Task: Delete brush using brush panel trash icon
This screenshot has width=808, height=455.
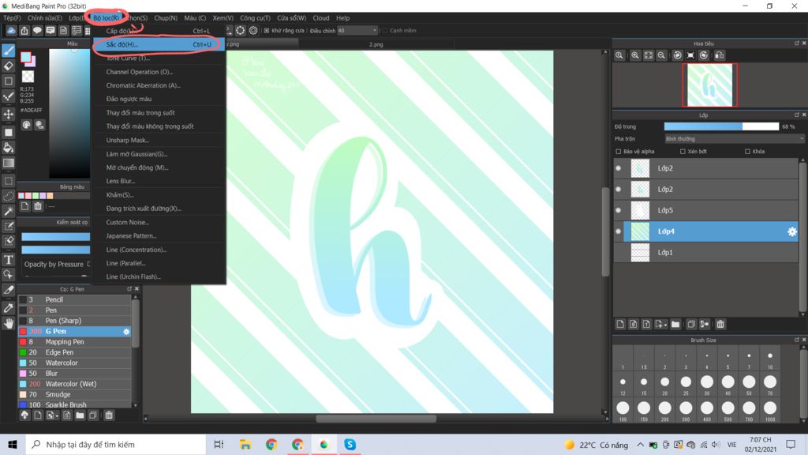Action: tap(109, 416)
